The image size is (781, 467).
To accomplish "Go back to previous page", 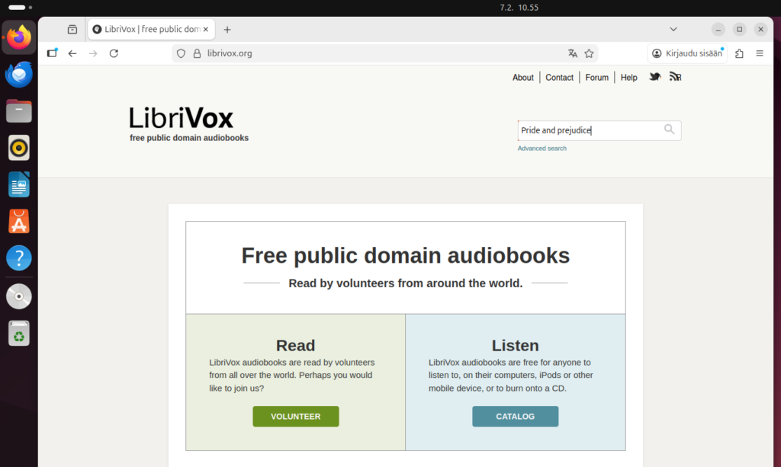I will pyautogui.click(x=72, y=53).
